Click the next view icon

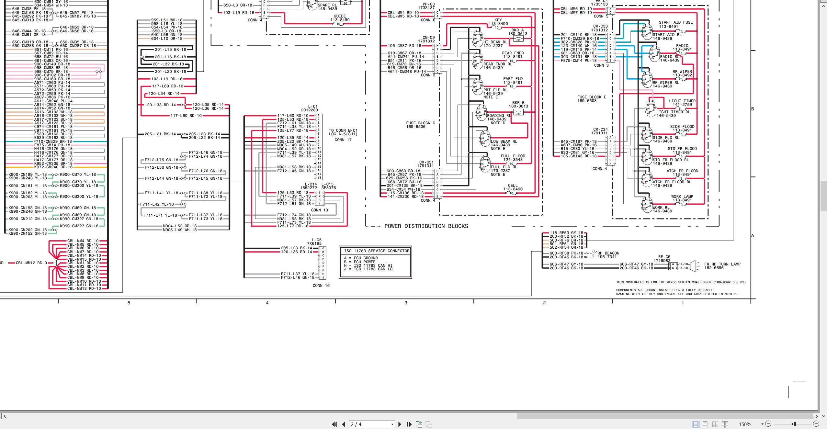click(429, 424)
